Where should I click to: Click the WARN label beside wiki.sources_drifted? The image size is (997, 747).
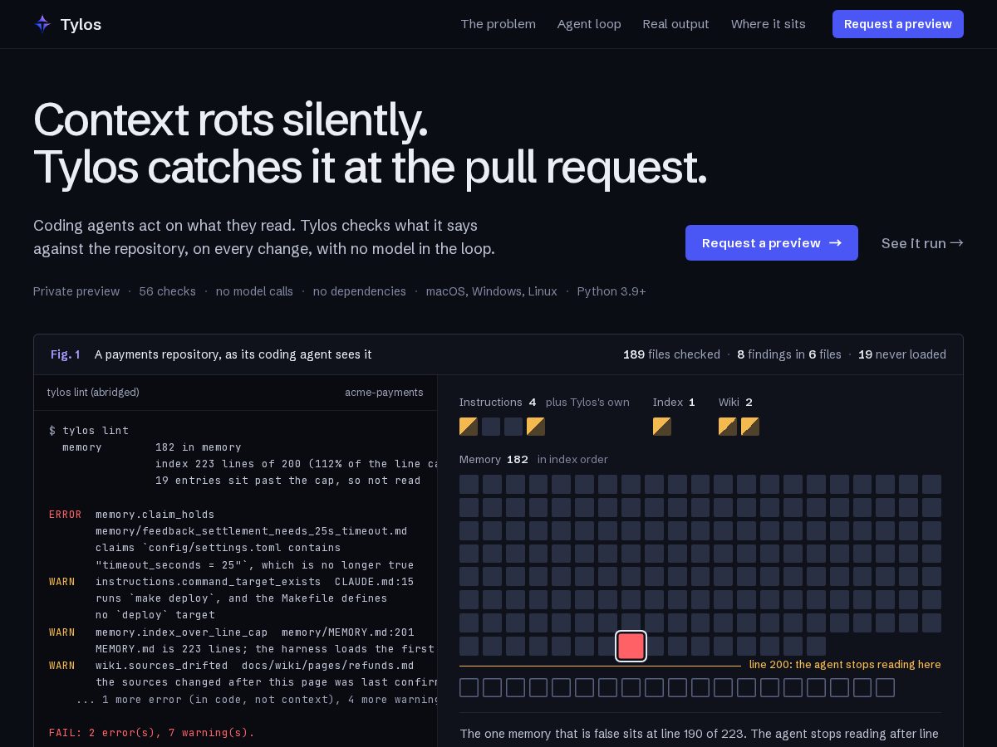pyautogui.click(x=62, y=666)
